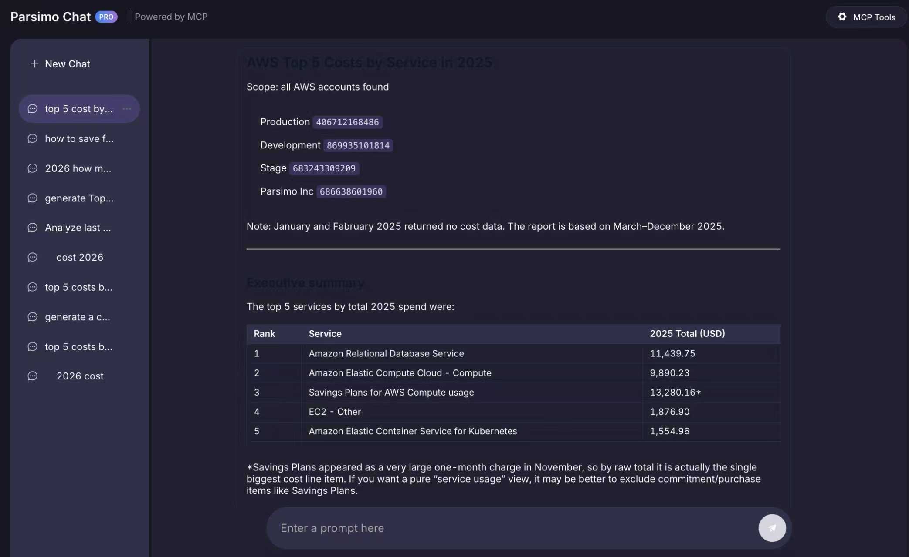Click the chat bubble icon beside '2026 cost'
Screen dimensions: 909x557
pos(32,376)
